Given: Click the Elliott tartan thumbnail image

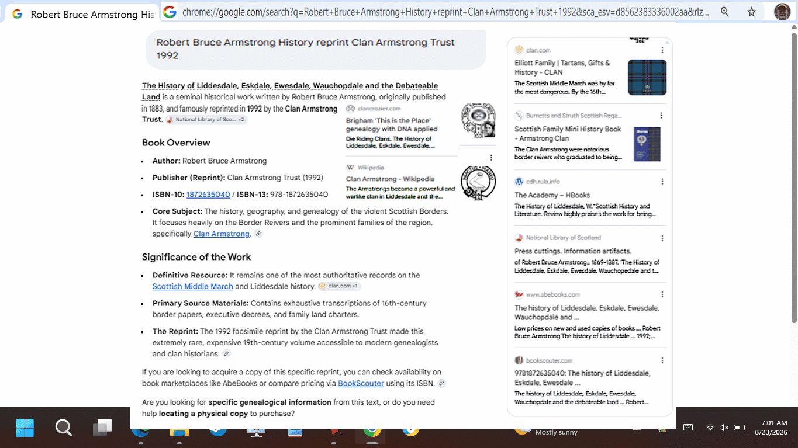Looking at the screenshot, I should 647,78.
